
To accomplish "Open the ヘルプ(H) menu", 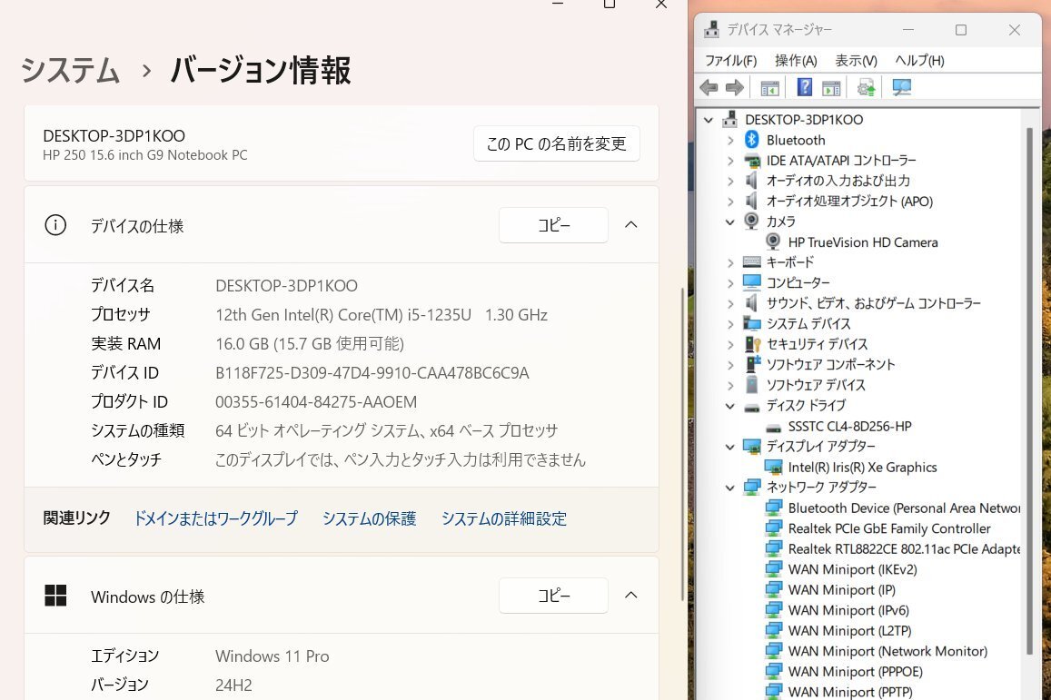I will click(x=919, y=60).
